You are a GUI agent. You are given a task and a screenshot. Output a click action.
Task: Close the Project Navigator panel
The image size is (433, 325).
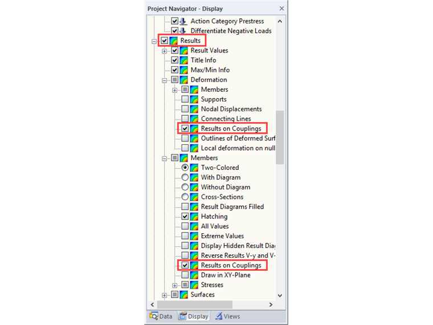point(281,9)
